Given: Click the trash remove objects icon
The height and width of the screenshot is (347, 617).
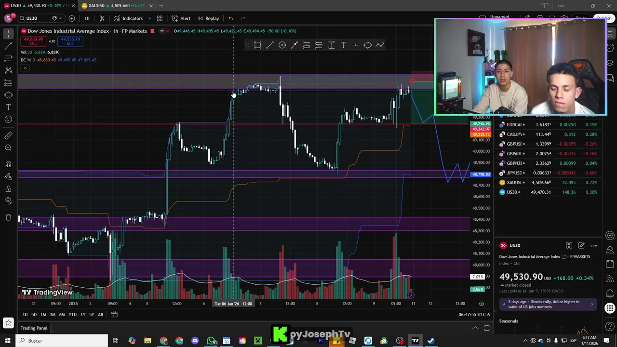Looking at the screenshot, I should pyautogui.click(x=8, y=217).
